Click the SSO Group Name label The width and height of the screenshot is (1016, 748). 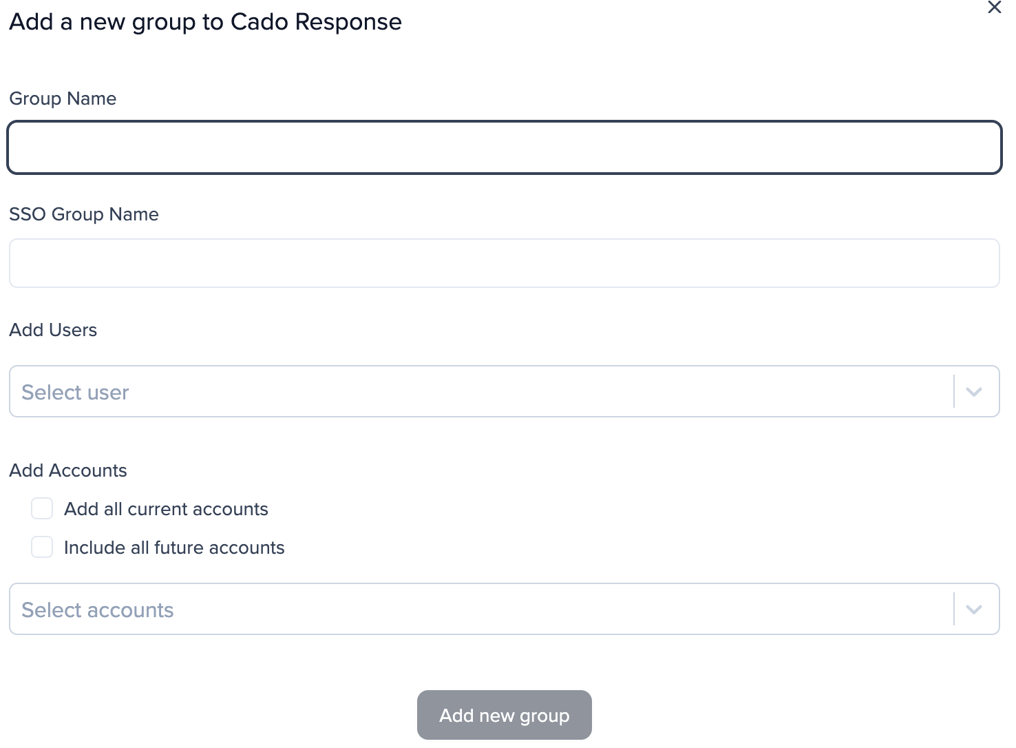coord(84,214)
